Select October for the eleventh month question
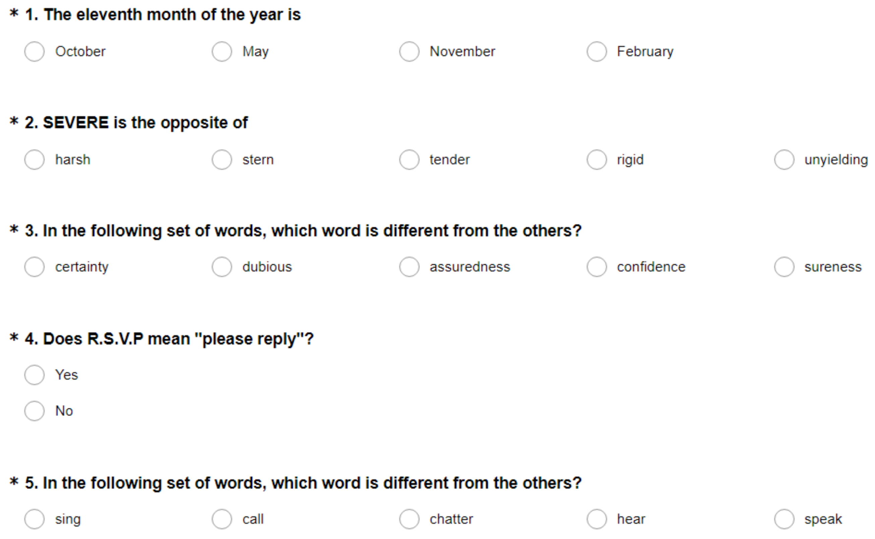Image resolution: width=875 pixels, height=539 pixels. (x=35, y=52)
